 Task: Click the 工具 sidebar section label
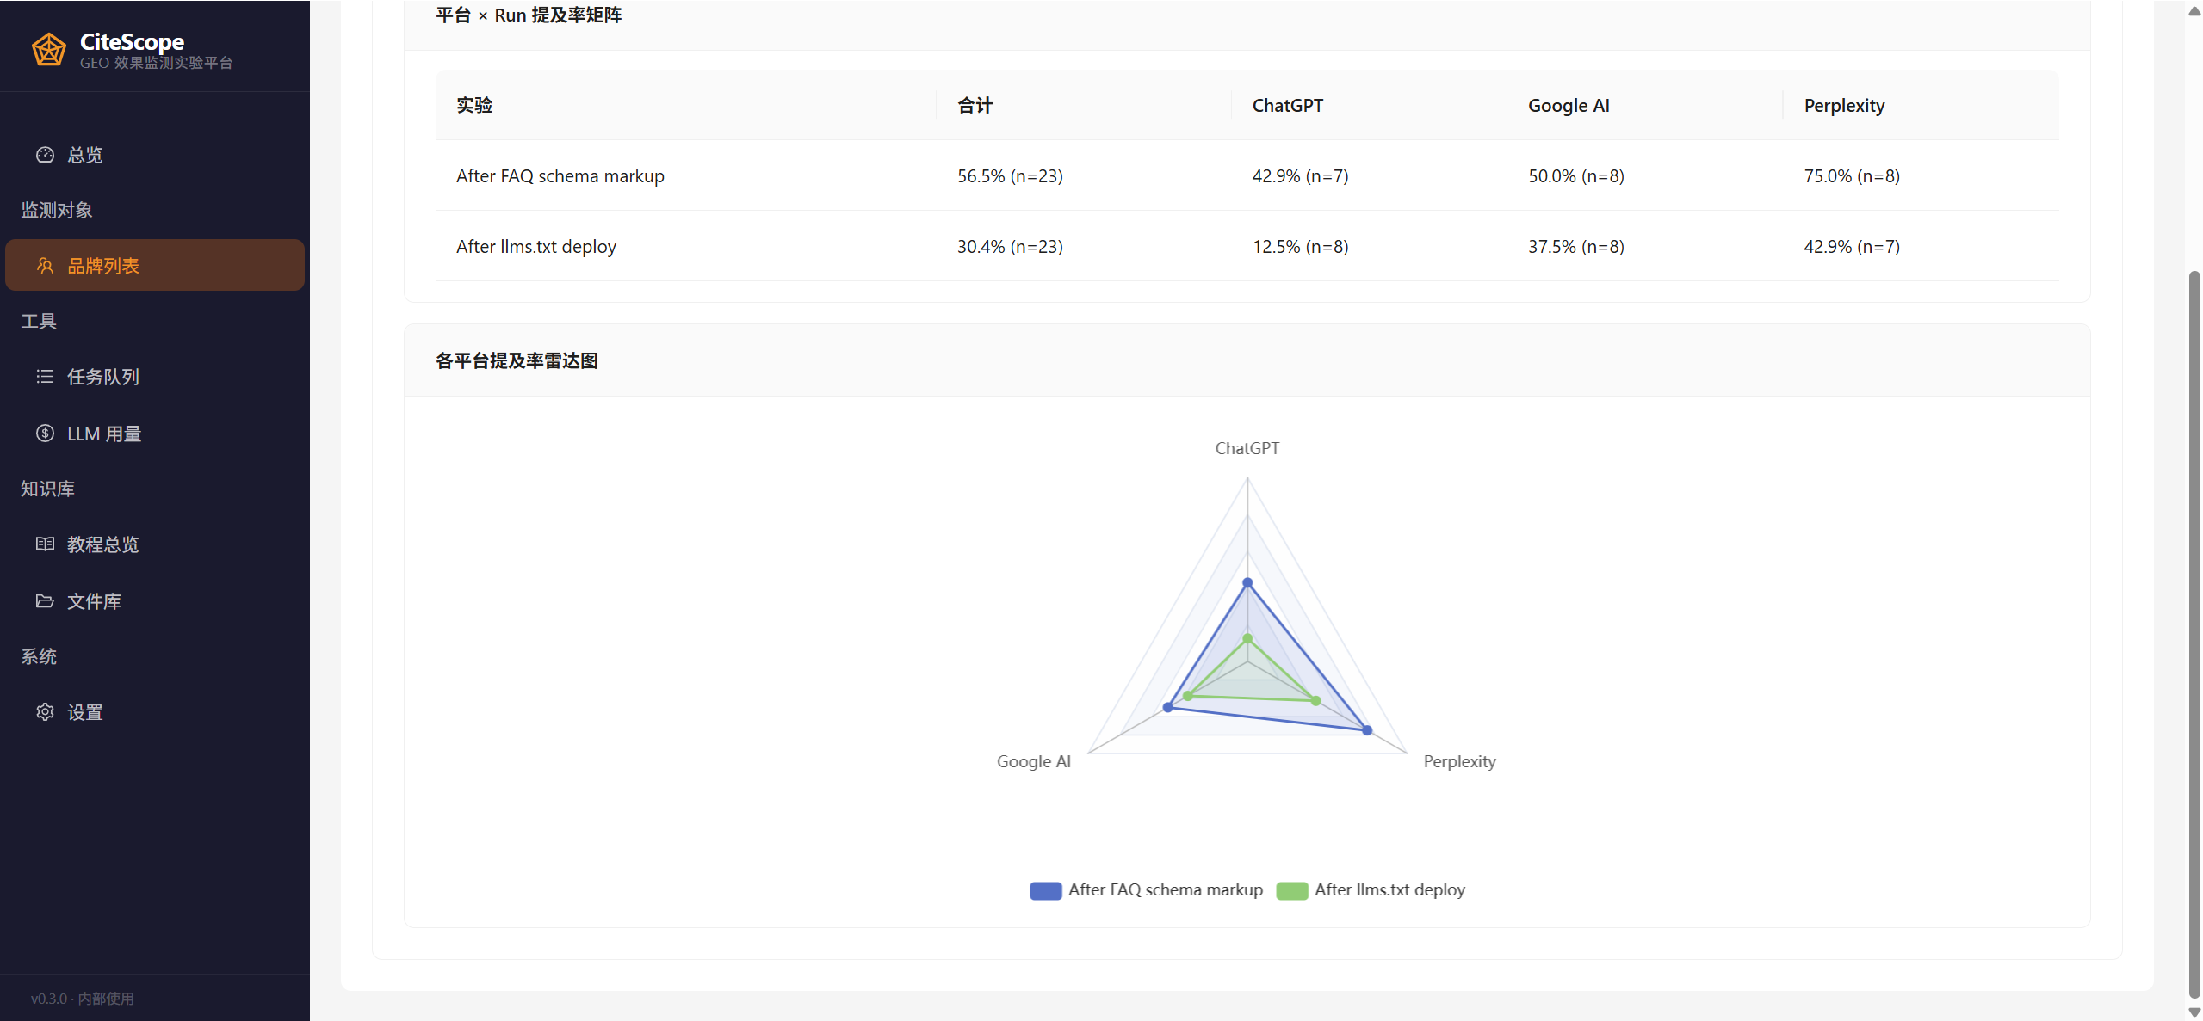click(39, 321)
